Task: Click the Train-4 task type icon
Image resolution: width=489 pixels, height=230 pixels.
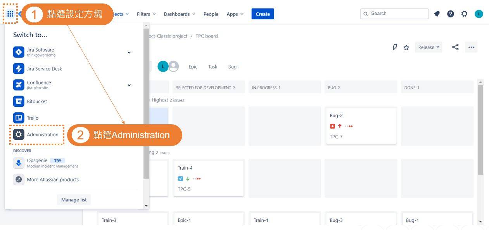Action: click(x=180, y=179)
